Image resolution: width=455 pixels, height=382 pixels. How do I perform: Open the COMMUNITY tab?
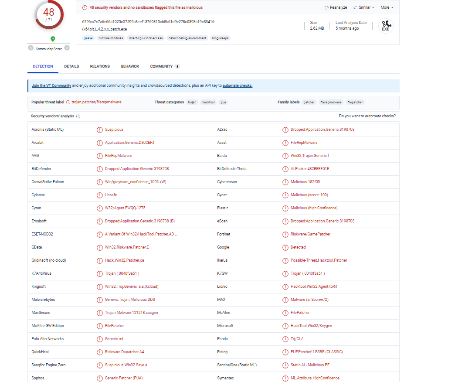[x=165, y=66]
